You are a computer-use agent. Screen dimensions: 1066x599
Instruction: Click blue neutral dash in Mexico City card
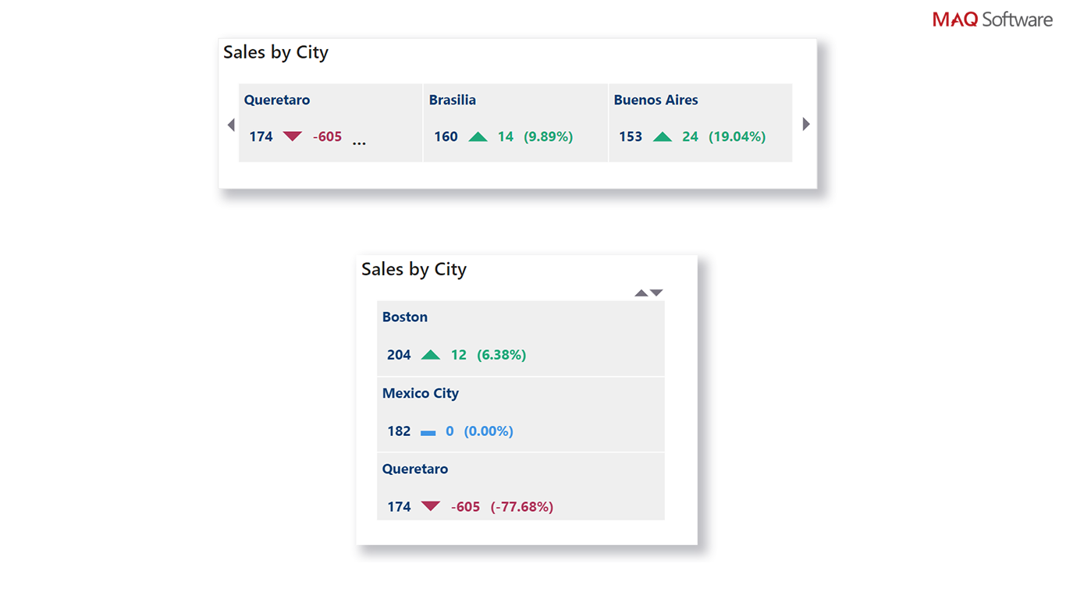[428, 432]
